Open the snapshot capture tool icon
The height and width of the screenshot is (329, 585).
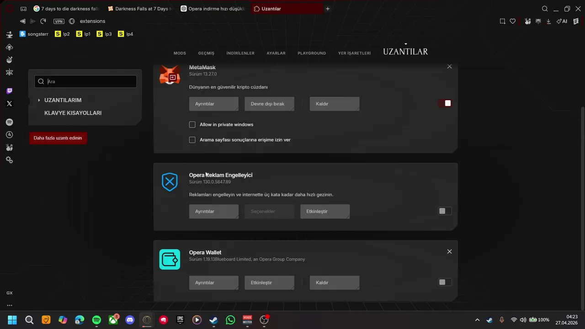tap(502, 21)
